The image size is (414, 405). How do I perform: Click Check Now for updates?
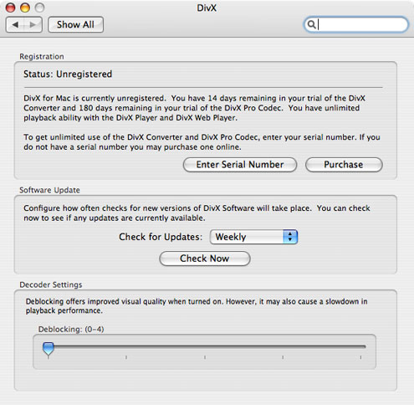point(205,259)
